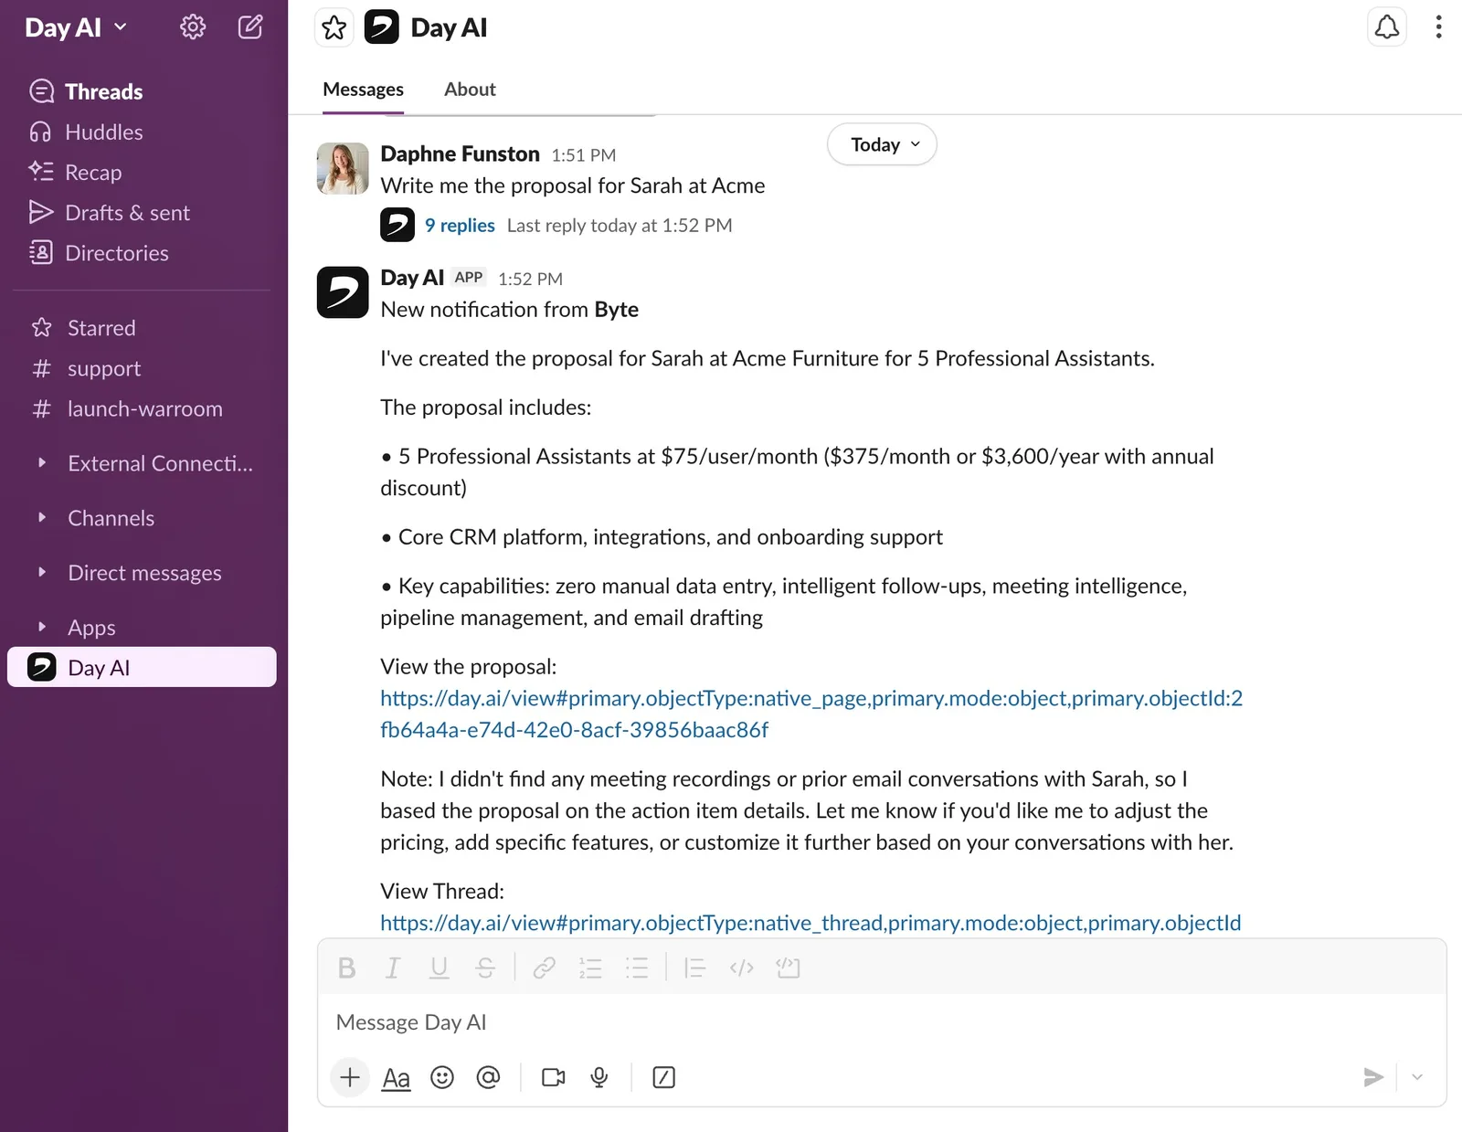Viewport: 1462px width, 1132px height.
Task: Open the emoji picker
Action: point(442,1077)
